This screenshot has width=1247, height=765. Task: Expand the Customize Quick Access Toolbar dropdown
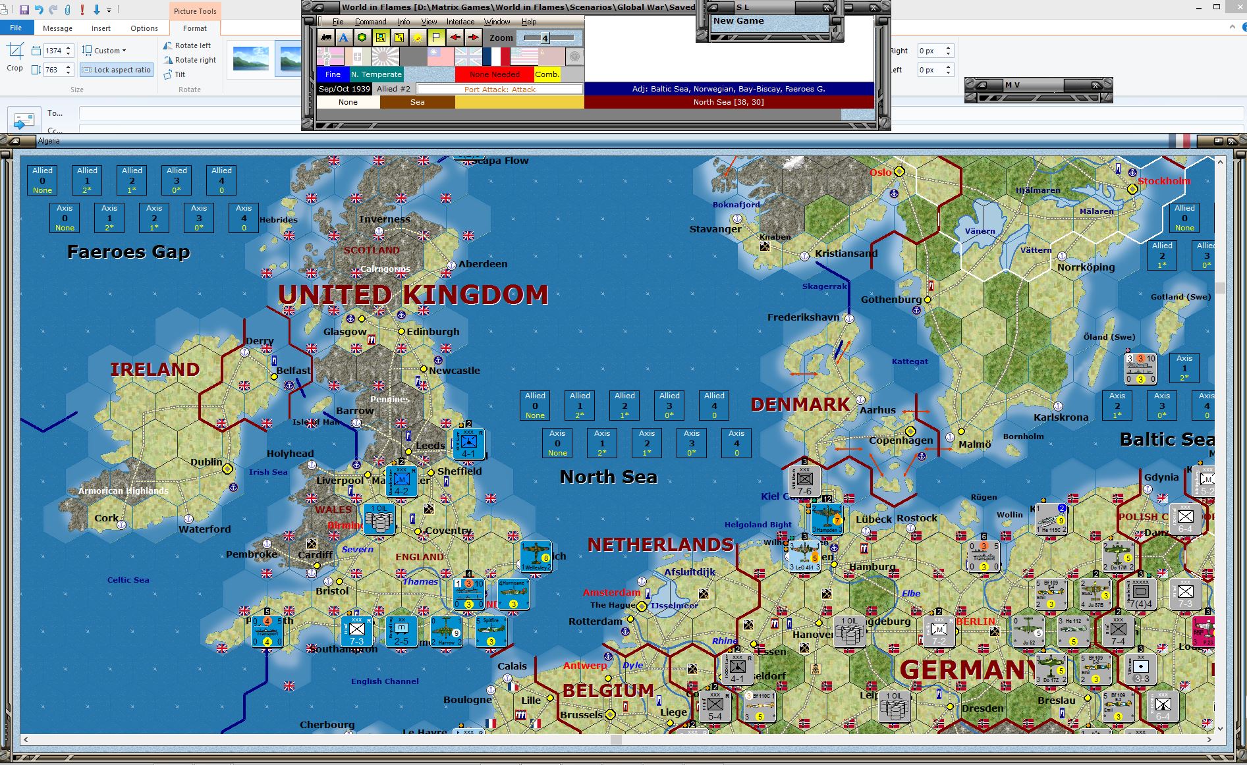pos(109,10)
